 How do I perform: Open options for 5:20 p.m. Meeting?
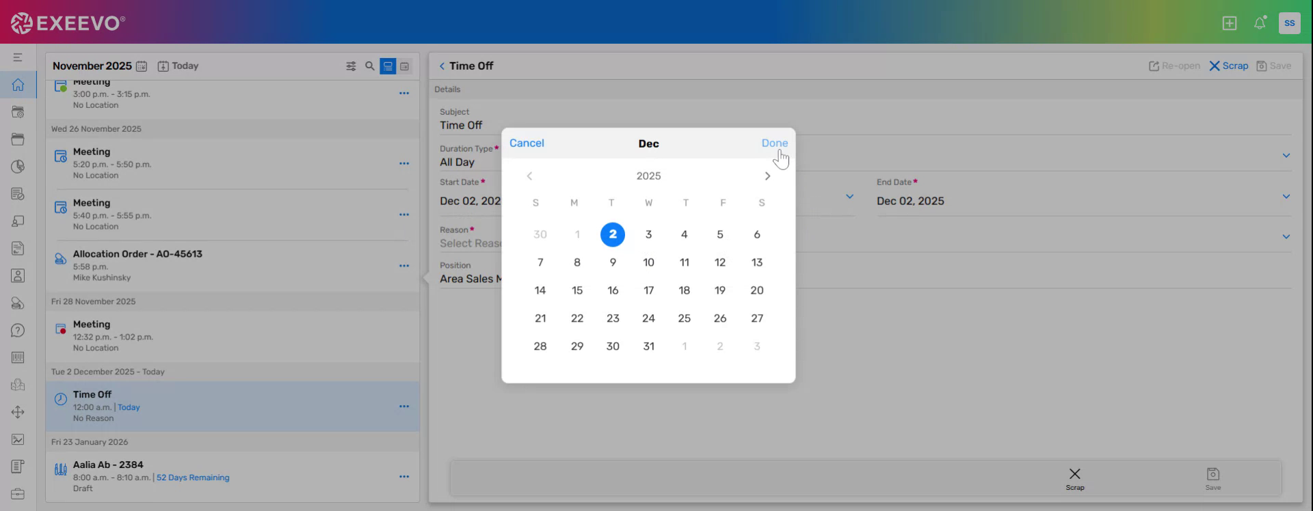[404, 164]
